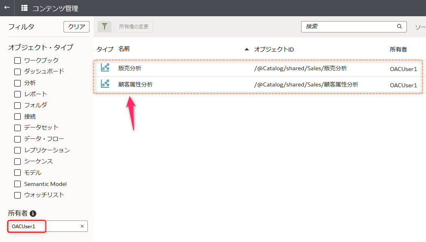The width and height of the screenshot is (426, 242).
Task: Click the OACUser1 owner input field
Action: coord(48,226)
